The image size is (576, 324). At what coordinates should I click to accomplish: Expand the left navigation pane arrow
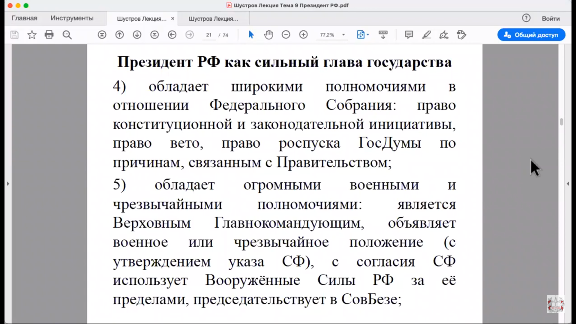tap(8, 184)
